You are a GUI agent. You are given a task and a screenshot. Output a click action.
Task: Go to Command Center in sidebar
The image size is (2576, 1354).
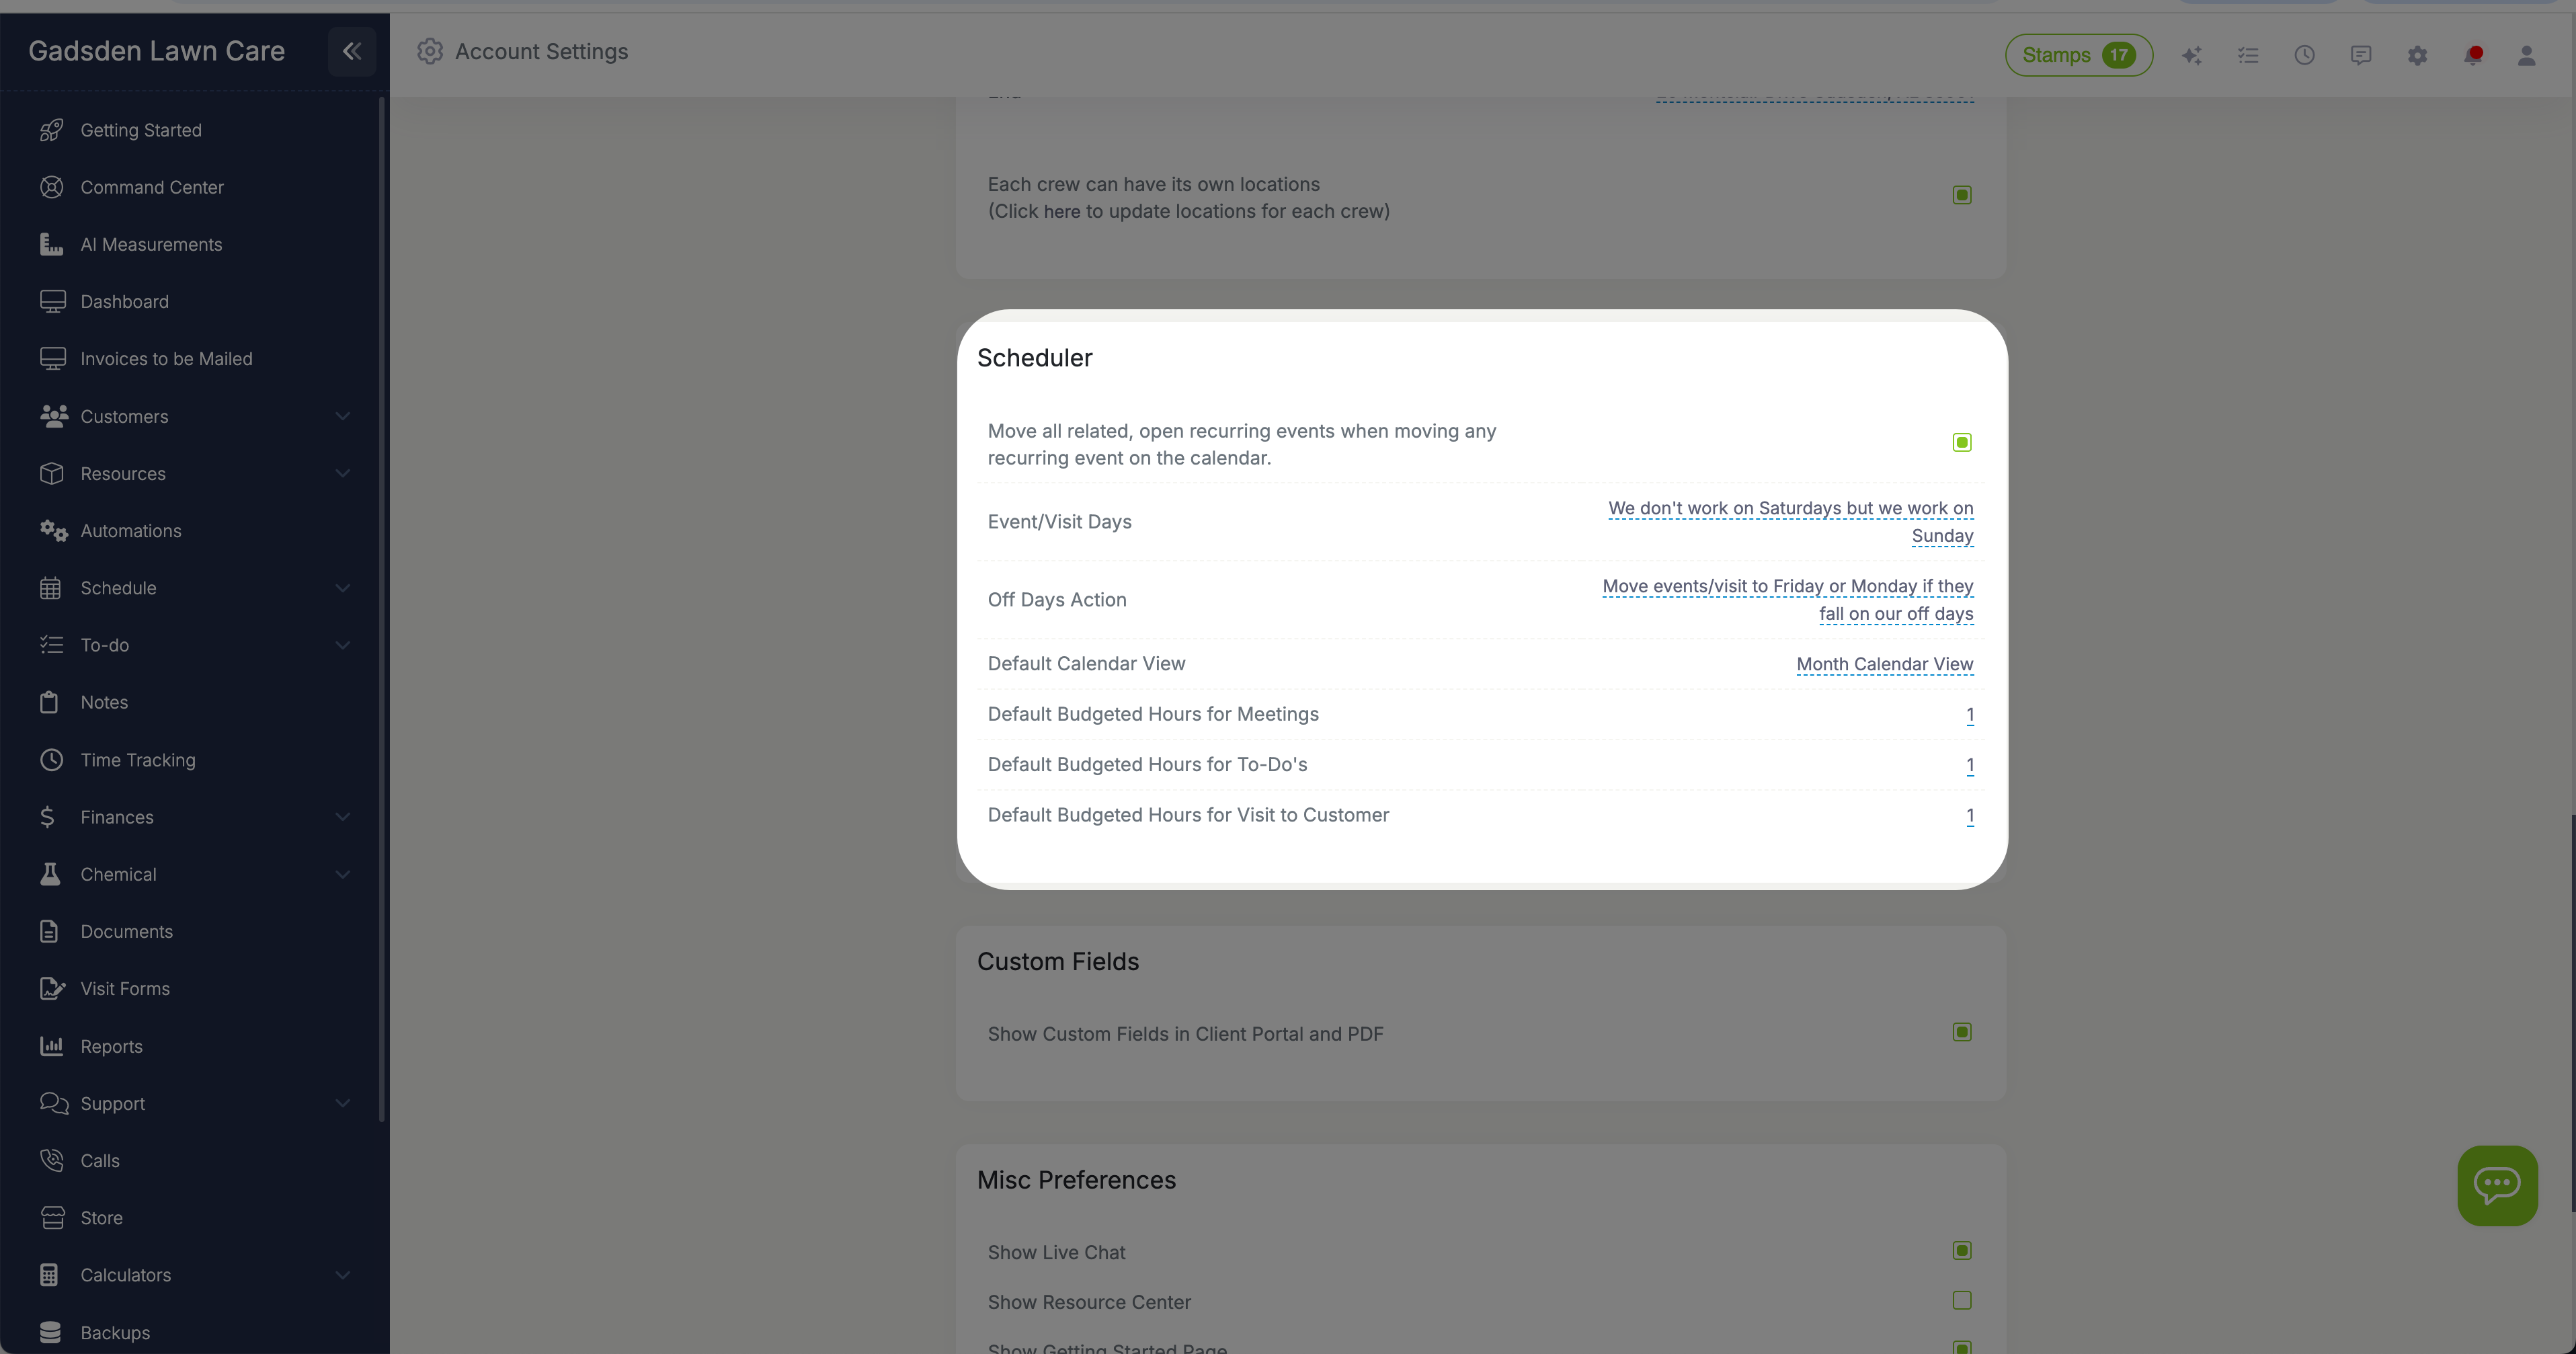click(x=151, y=187)
